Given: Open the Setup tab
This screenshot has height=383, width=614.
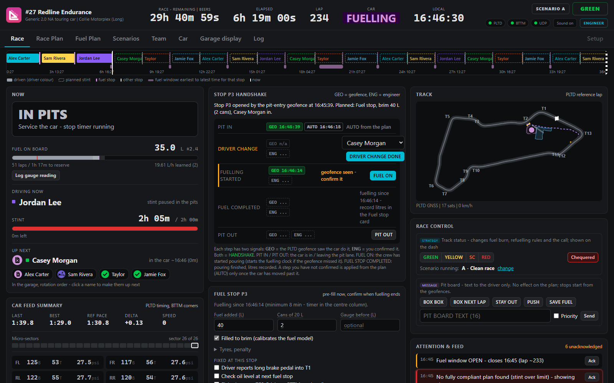Looking at the screenshot, I should [595, 39].
